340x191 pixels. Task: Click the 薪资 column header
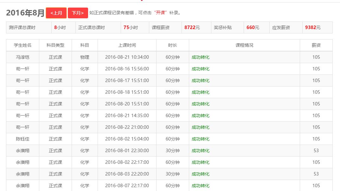tap(316, 45)
